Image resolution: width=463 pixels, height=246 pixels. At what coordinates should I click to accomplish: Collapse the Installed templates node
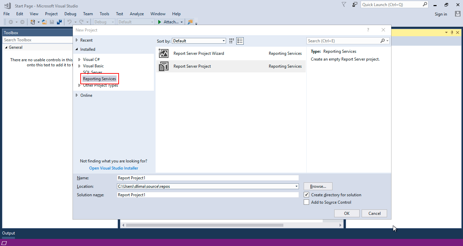(77, 49)
